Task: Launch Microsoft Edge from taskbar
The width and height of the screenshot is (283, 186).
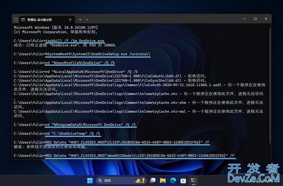Action: [x=173, y=180]
